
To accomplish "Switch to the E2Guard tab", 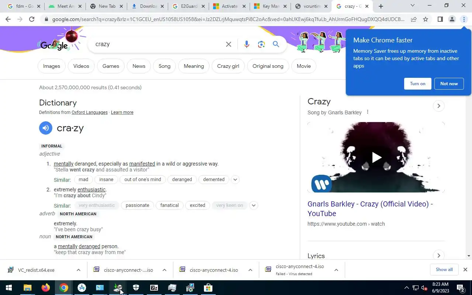I will (188, 6).
